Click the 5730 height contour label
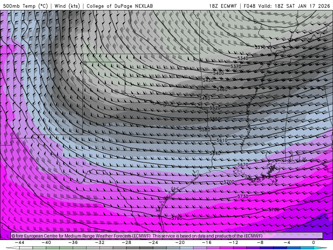333x250 pixels. pos(243,196)
